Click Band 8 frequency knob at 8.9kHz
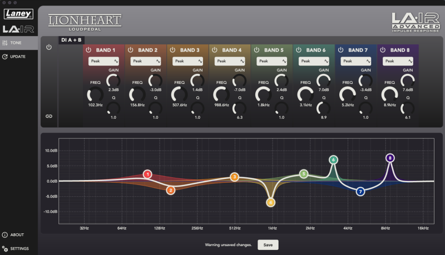This screenshot has height=255, width=445. pyautogui.click(x=389, y=94)
